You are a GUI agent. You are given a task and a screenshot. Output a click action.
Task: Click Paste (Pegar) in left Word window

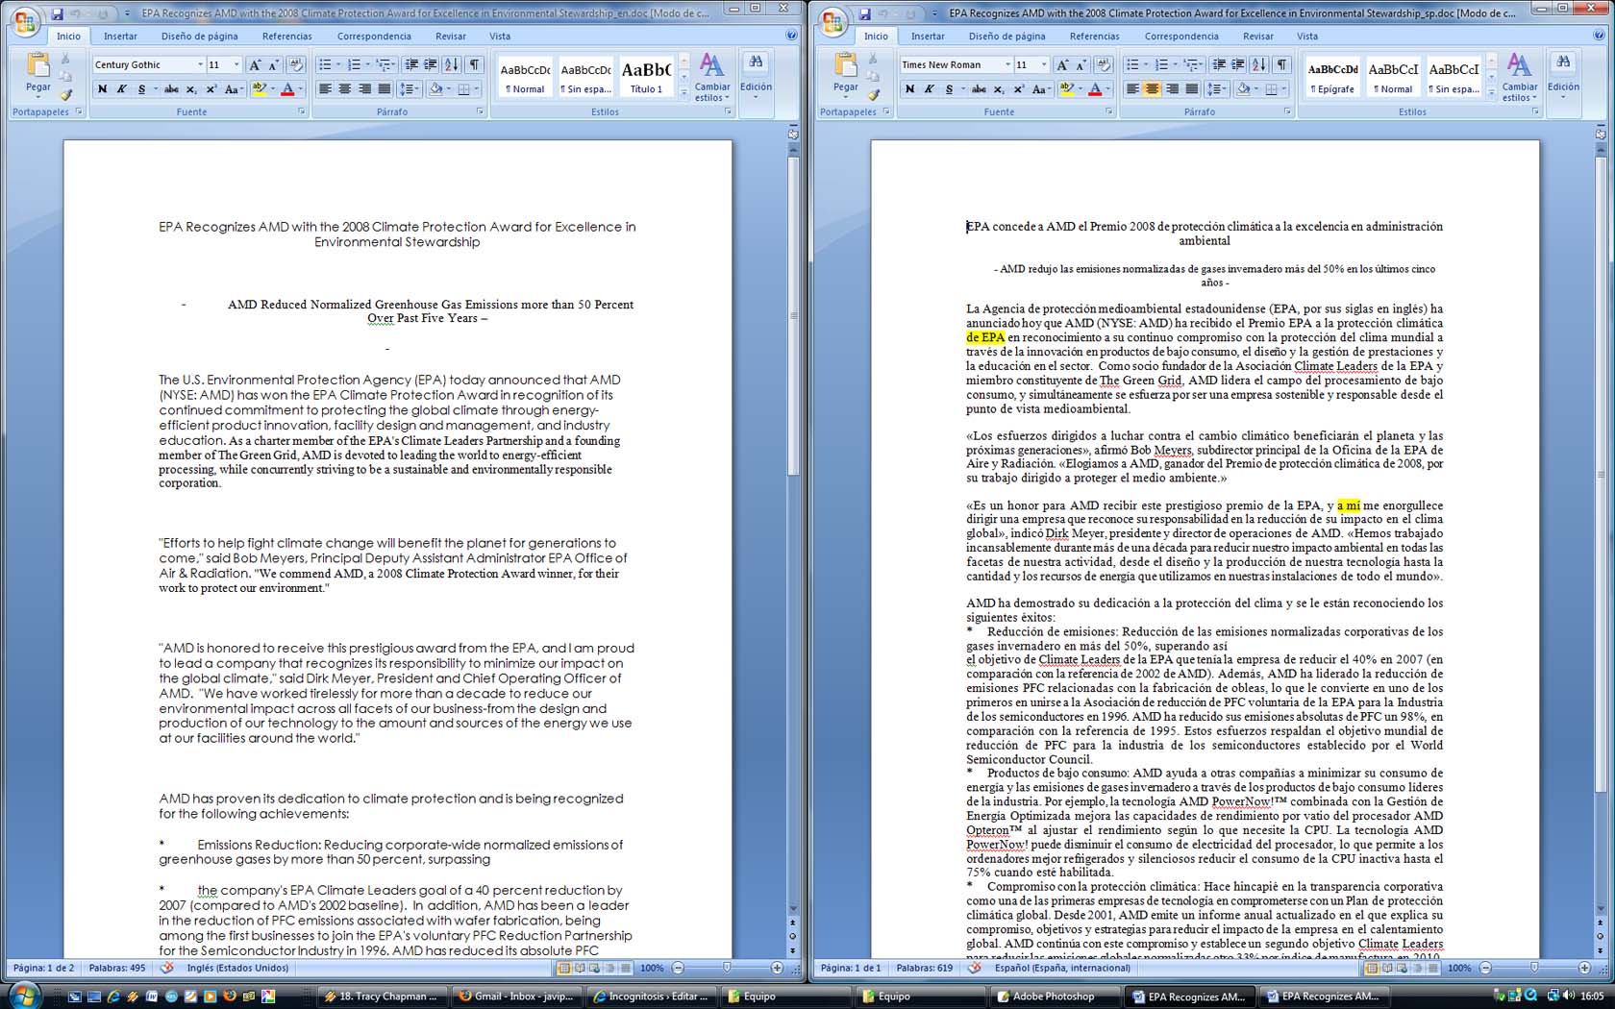37,74
